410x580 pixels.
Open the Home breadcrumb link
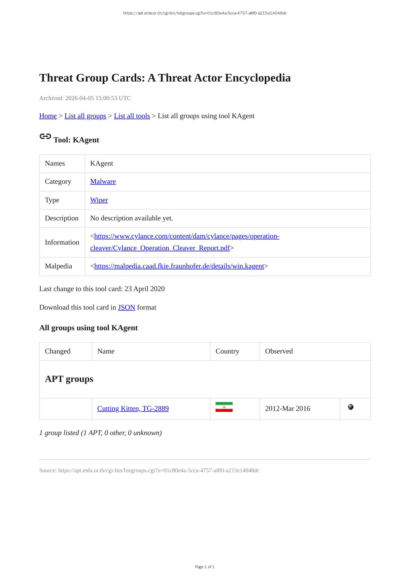(48, 116)
